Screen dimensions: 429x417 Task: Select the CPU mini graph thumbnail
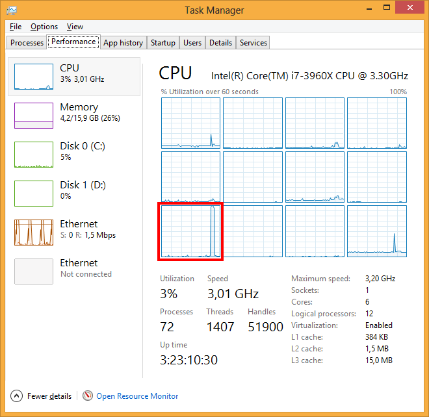(34, 77)
